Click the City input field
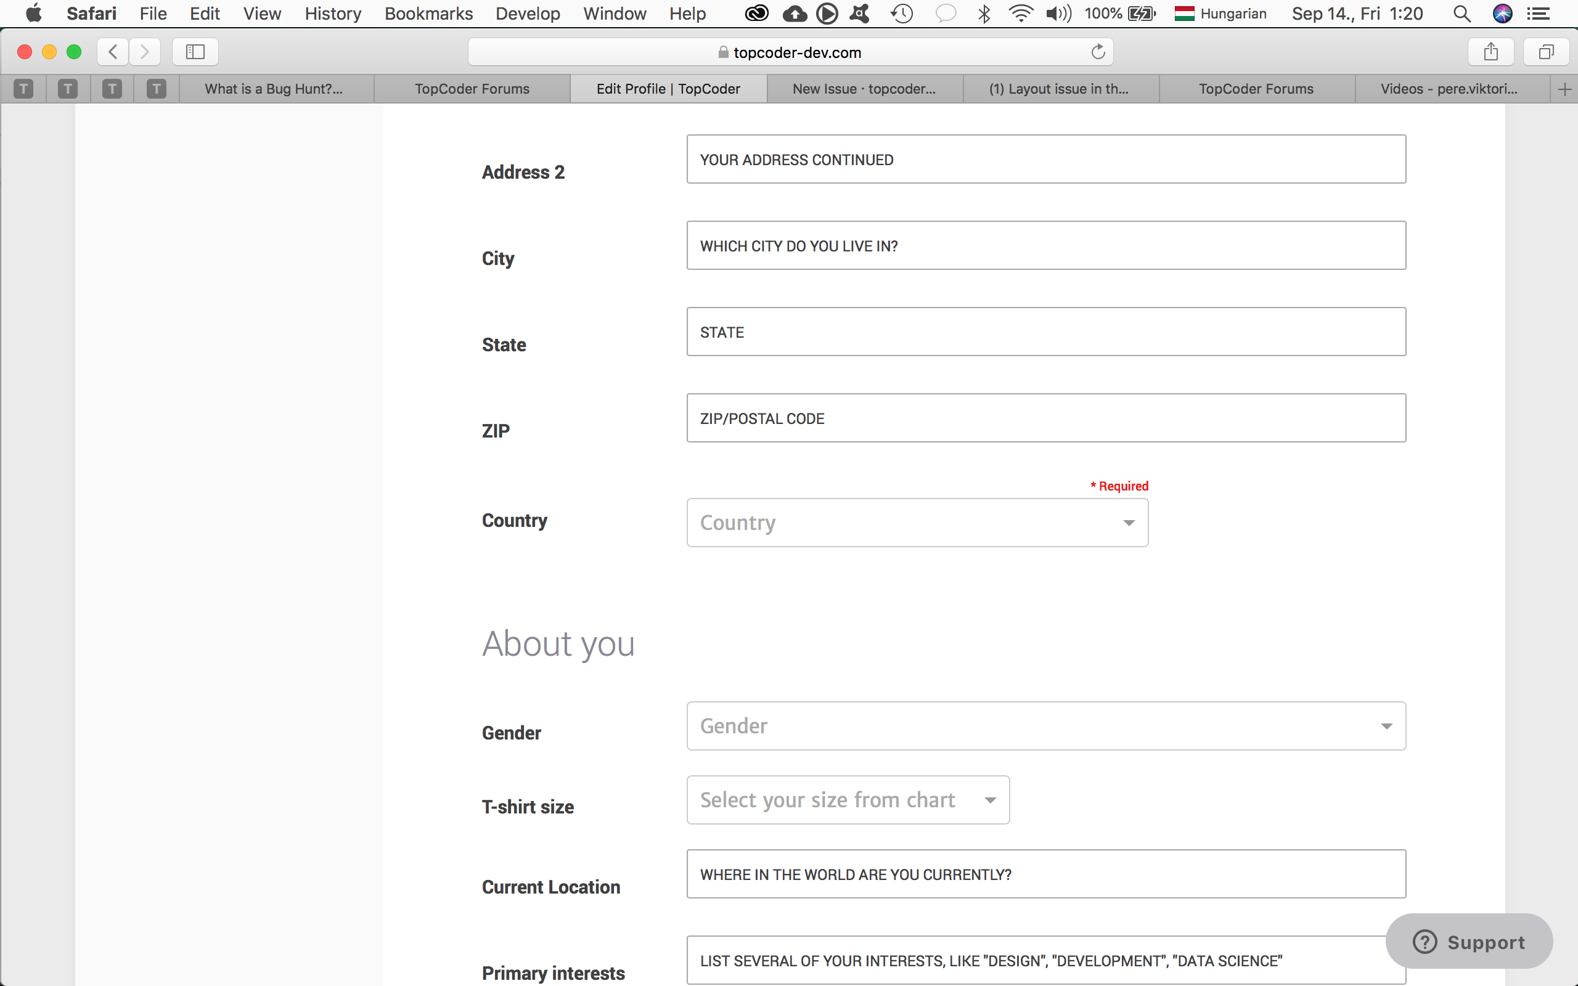This screenshot has width=1578, height=986. (1046, 245)
